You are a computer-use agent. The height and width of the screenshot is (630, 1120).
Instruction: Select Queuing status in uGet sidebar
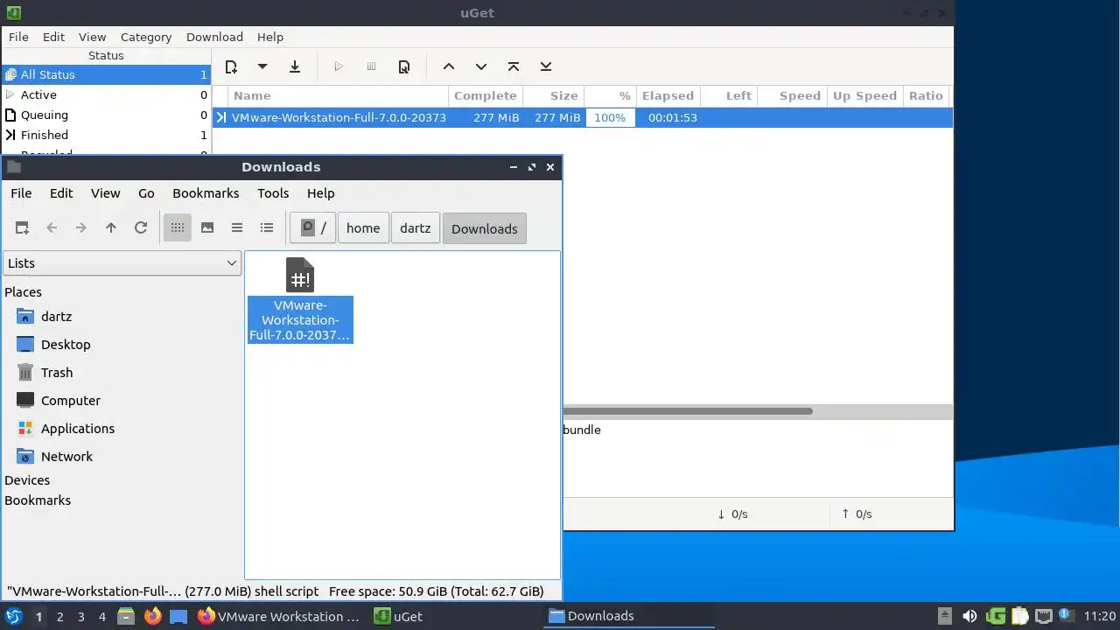click(106, 115)
